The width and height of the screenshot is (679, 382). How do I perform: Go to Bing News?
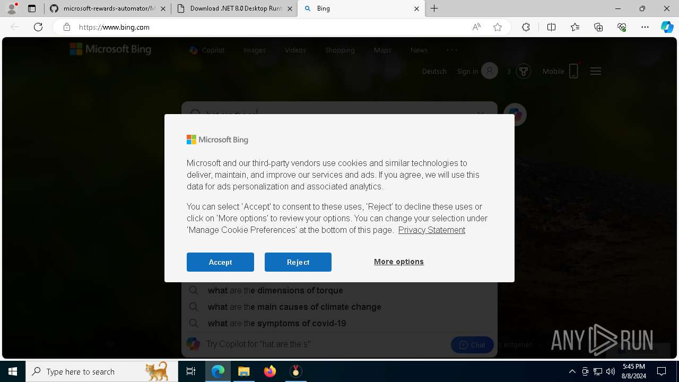click(419, 50)
